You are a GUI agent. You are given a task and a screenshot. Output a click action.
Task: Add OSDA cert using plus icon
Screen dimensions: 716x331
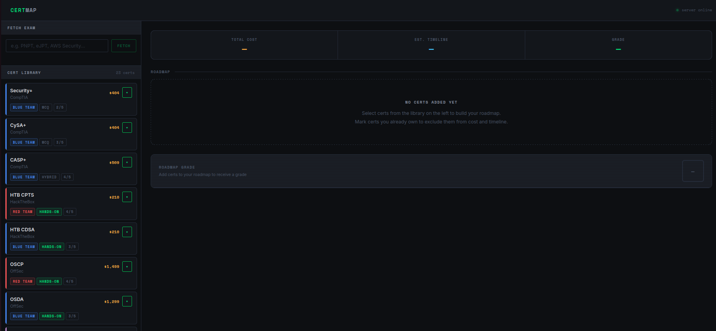tap(127, 301)
